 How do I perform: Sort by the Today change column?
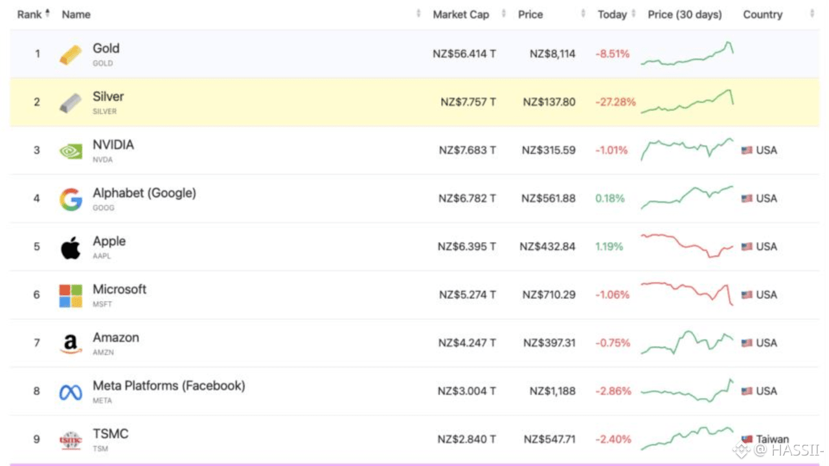[612, 14]
